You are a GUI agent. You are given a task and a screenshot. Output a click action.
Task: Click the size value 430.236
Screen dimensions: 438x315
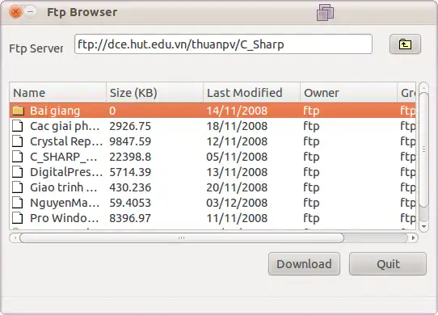pos(130,187)
